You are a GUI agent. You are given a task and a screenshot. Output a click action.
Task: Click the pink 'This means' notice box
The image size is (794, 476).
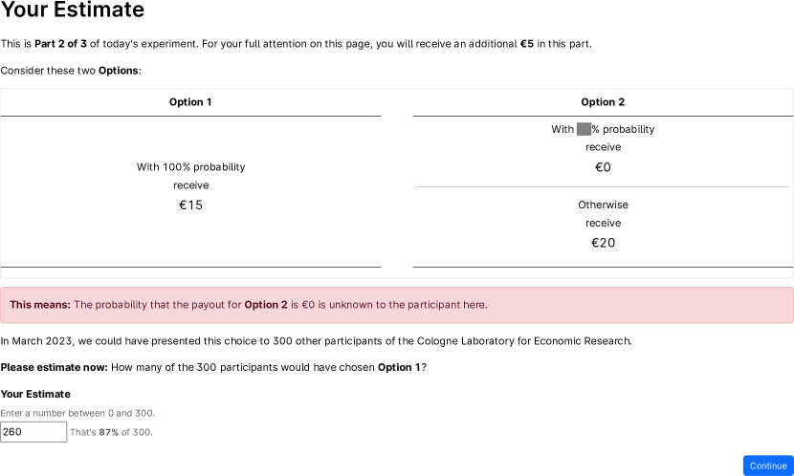coord(397,305)
